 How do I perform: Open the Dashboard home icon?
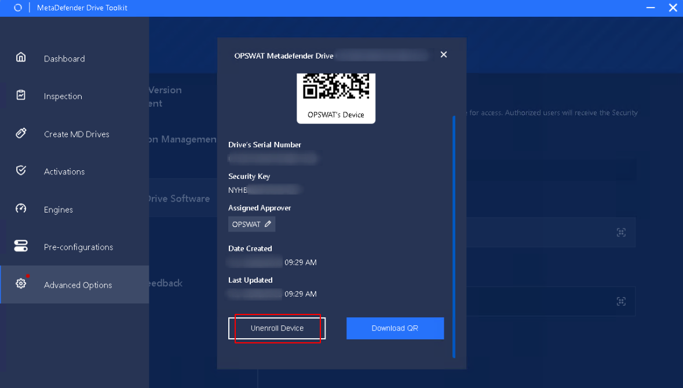pos(21,57)
